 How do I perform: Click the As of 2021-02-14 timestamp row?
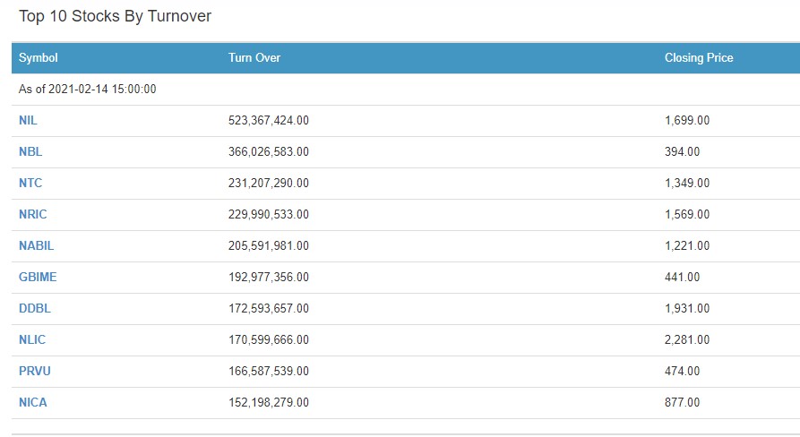(x=88, y=89)
